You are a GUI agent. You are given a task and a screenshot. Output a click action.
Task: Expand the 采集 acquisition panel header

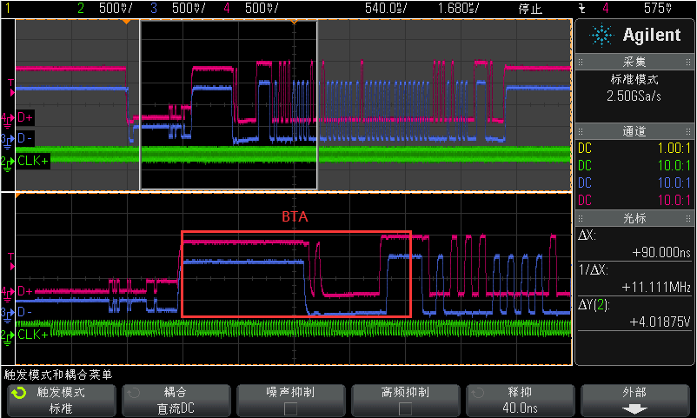pyautogui.click(x=634, y=62)
